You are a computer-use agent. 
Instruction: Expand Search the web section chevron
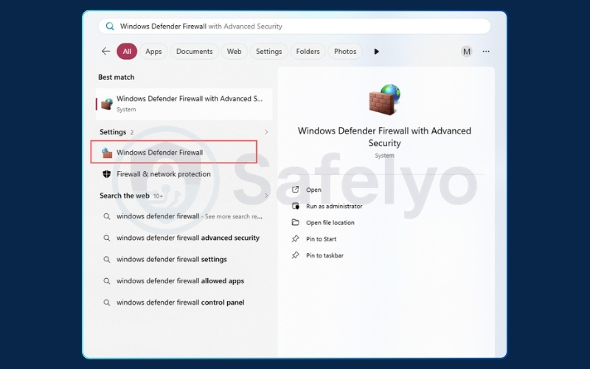(266, 196)
